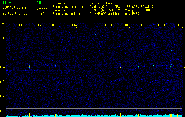This screenshot has width=185, height=117.
Task: Click the 0105 time axis label
Action: (91, 25)
